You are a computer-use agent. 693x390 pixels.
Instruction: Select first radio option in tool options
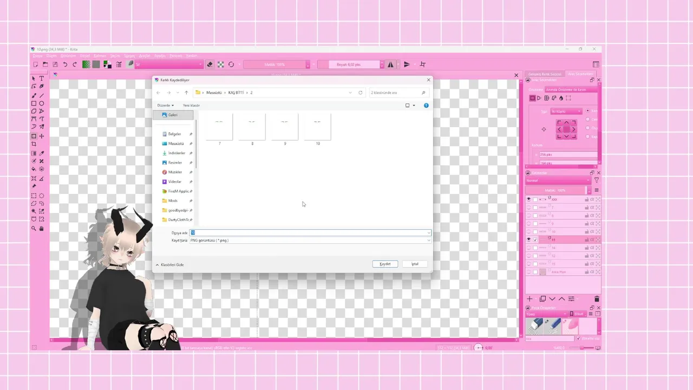[x=588, y=110]
